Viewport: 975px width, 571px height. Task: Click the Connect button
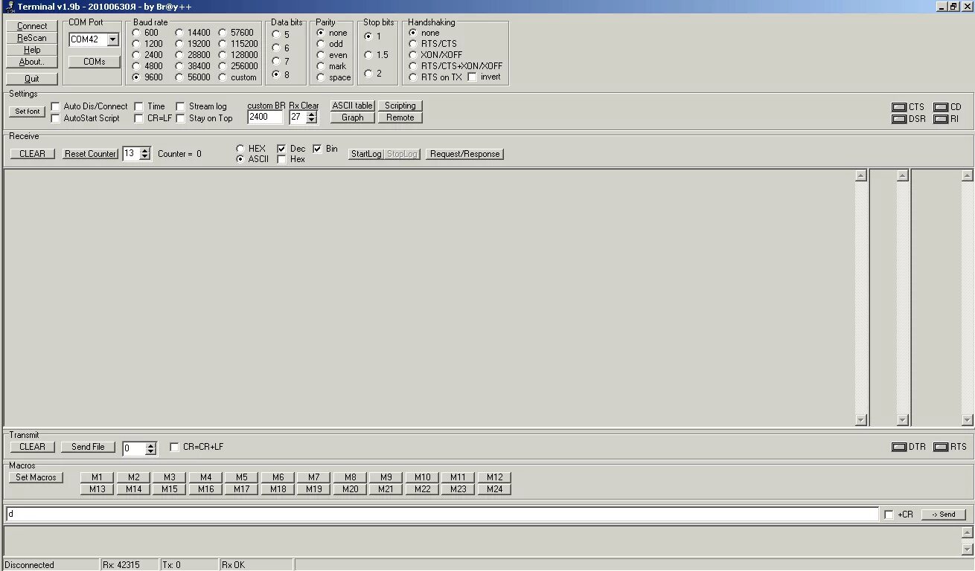coord(32,26)
